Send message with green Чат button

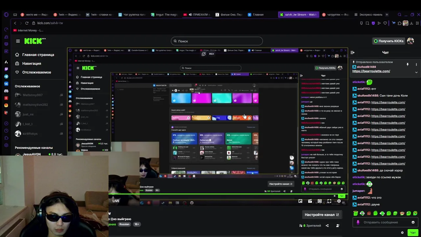(413, 233)
